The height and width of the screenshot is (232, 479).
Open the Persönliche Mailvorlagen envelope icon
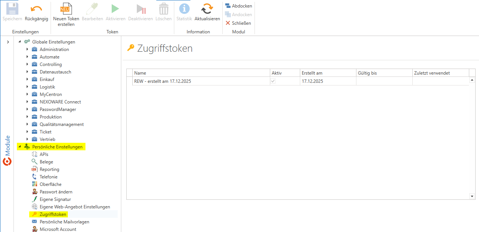34,222
